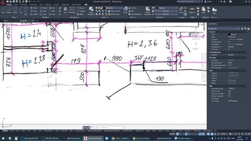Open the Parametric ribbon tab

[33, 4]
